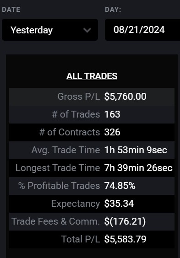The image size is (180, 258).
Task: Select the $(176.21) fees value
Action: coord(125,221)
